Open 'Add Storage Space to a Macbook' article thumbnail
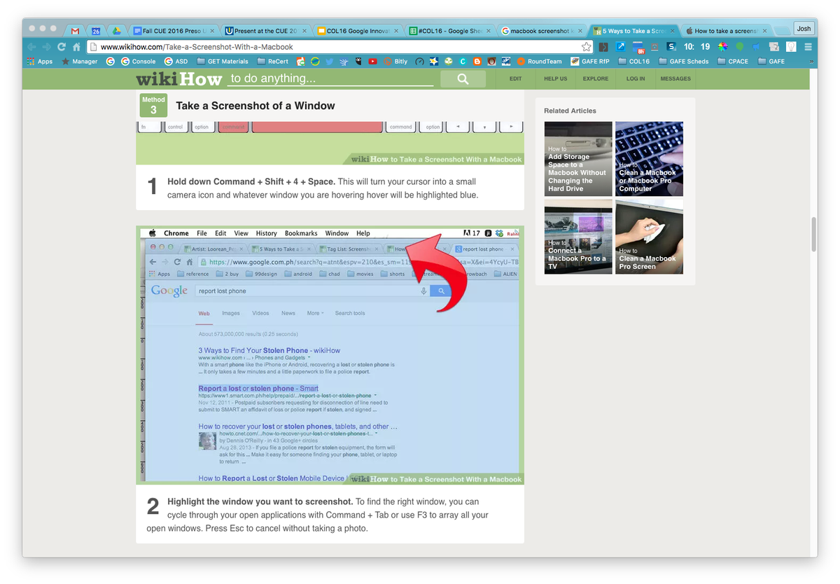Screen dimensions: 840x584 pos(578,159)
